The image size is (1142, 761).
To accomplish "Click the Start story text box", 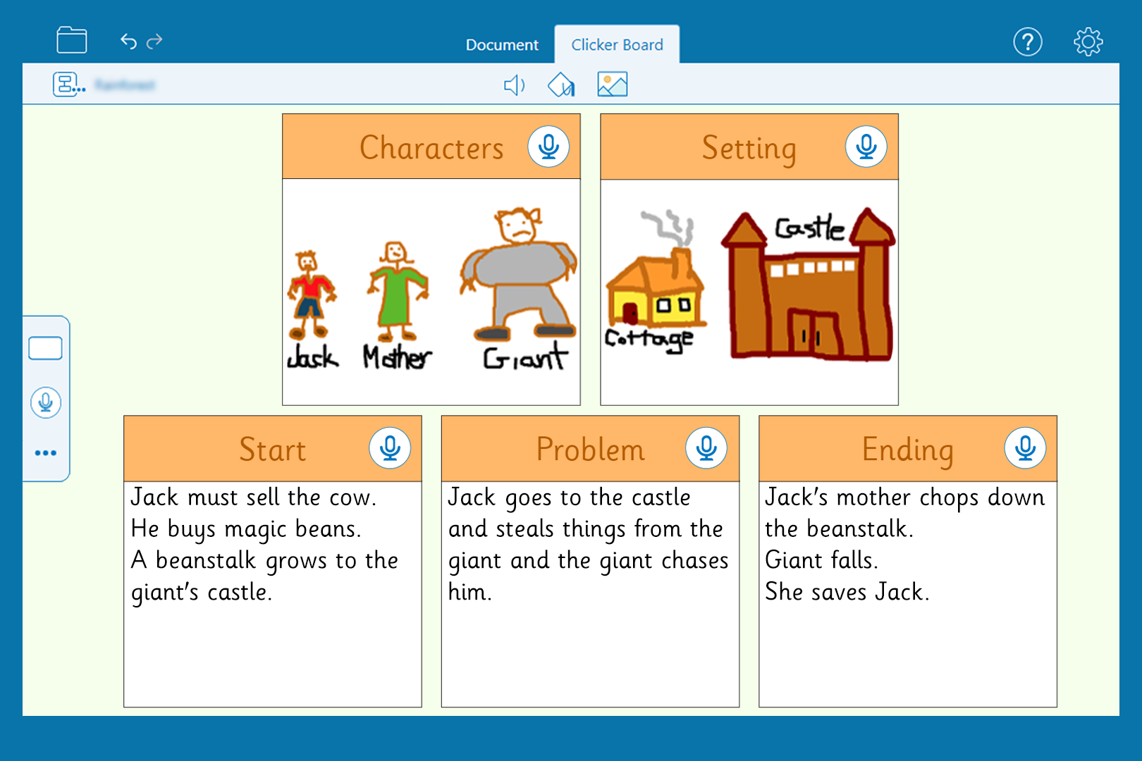I will click(273, 593).
